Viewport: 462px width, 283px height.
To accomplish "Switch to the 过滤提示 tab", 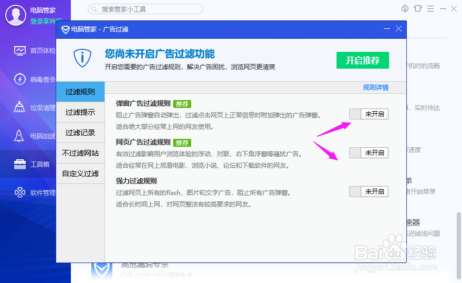I will click(80, 112).
